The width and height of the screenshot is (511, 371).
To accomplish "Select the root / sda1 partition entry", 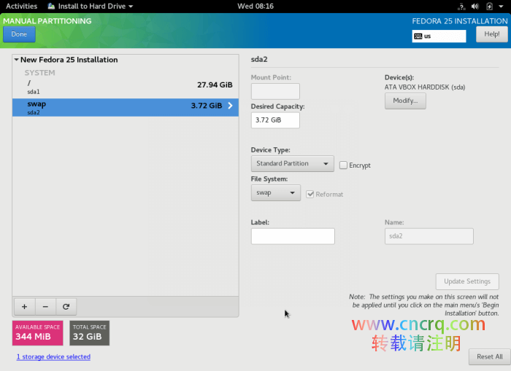I will click(125, 87).
